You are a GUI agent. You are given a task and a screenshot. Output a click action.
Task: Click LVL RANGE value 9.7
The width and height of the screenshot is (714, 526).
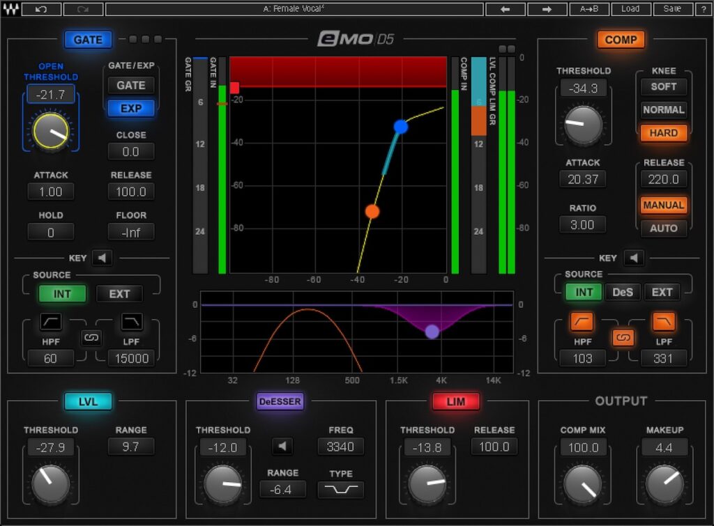130,447
